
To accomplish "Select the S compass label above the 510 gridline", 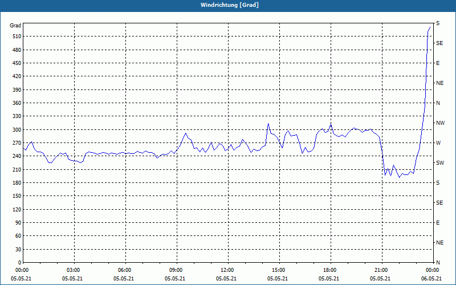I will (x=438, y=23).
